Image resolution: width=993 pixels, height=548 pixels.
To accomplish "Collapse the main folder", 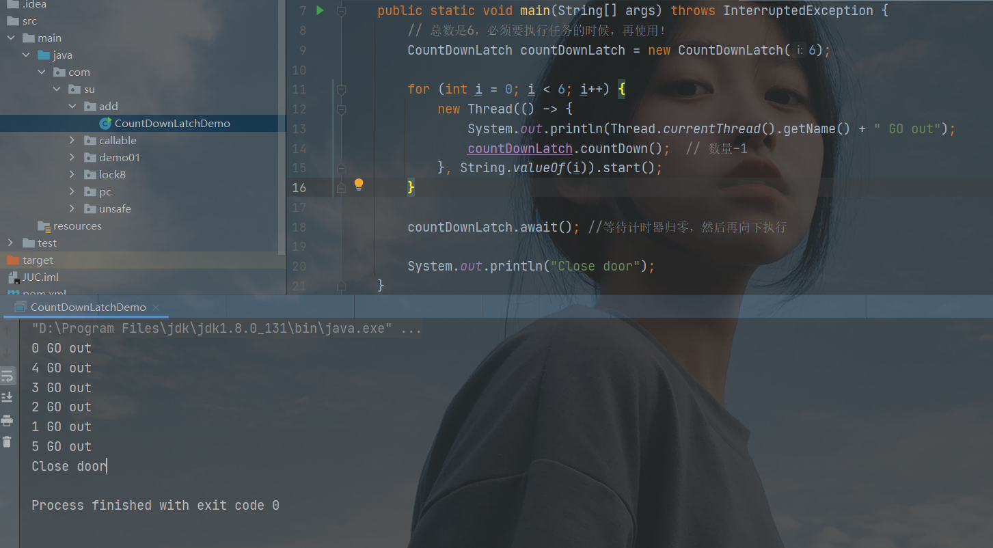I will [11, 38].
